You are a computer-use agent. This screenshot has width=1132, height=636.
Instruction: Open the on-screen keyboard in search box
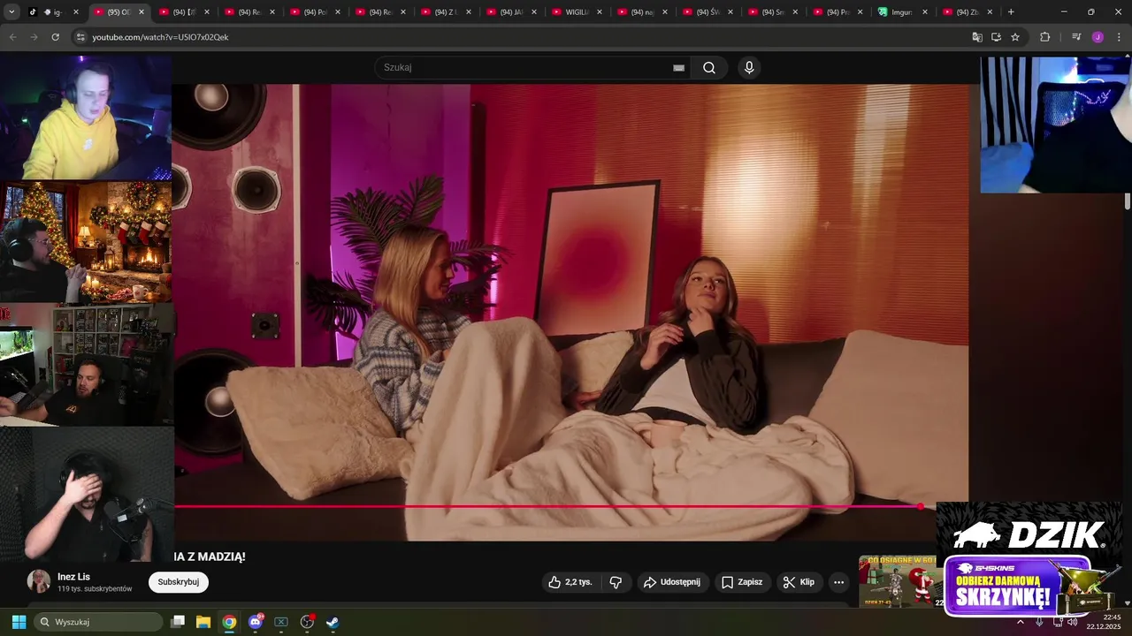click(x=679, y=67)
